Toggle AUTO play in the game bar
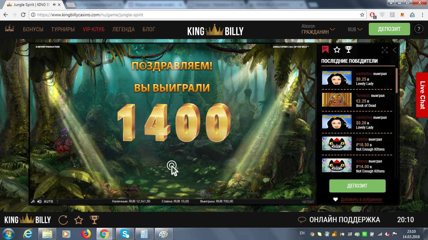This screenshot has width=428, height=240. pos(48,202)
